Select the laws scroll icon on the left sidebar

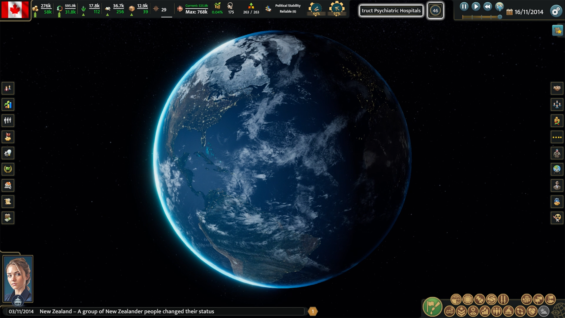click(8, 201)
